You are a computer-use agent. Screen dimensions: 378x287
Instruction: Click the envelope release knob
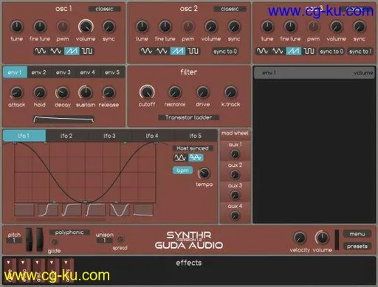click(x=109, y=93)
